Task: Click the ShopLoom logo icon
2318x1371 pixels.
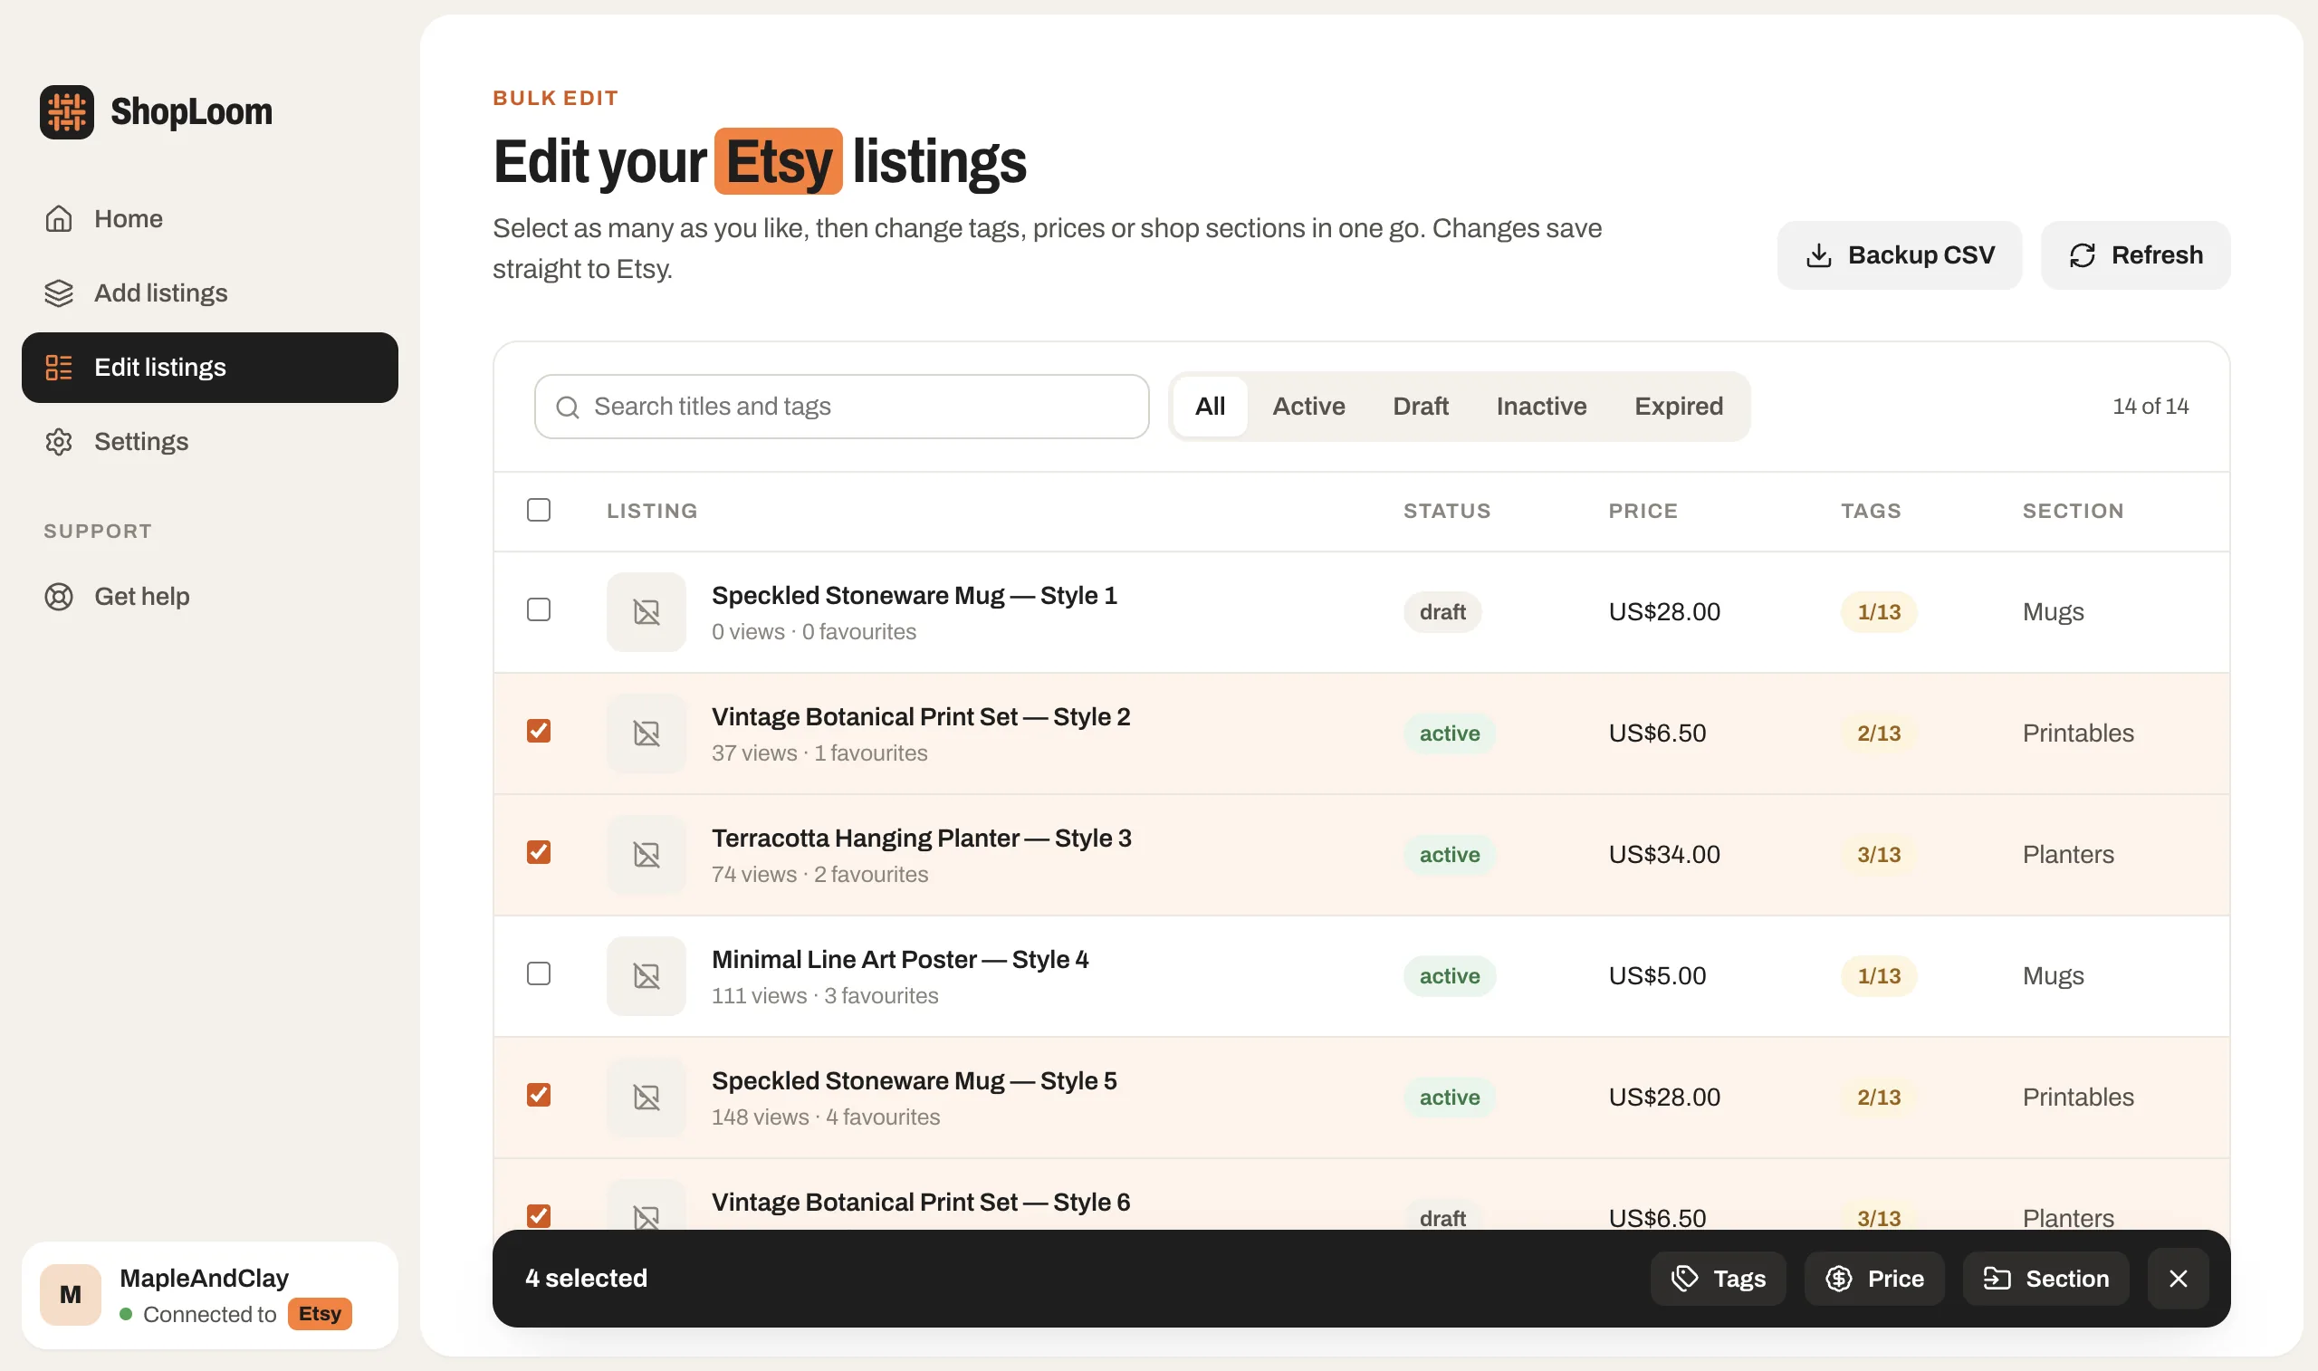Action: [x=66, y=111]
